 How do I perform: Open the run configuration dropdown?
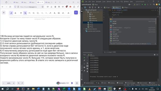click(137, 5)
